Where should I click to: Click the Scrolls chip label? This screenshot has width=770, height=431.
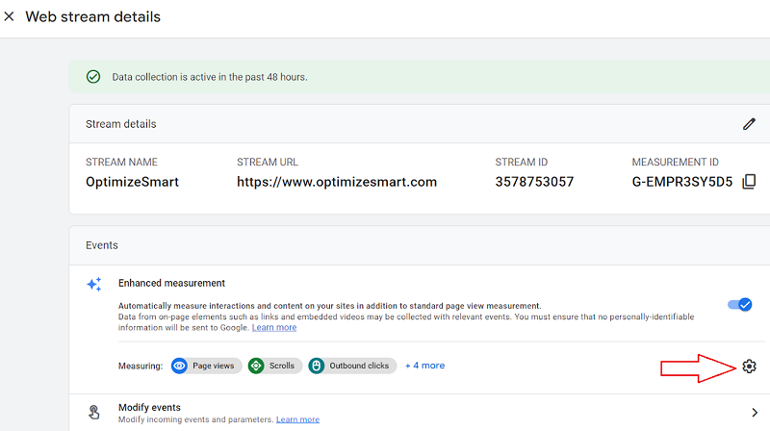coord(282,366)
